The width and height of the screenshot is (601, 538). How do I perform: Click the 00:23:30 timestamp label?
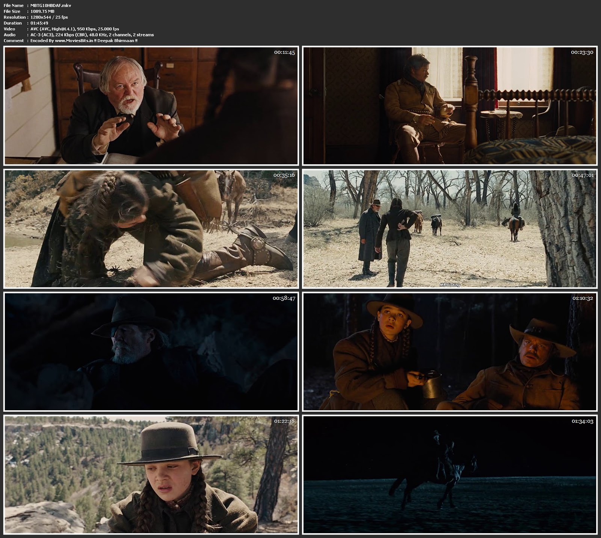click(x=582, y=53)
